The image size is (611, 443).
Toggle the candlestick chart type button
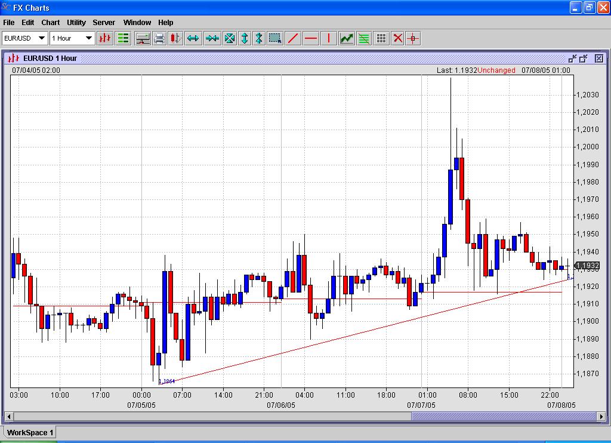[x=106, y=38]
